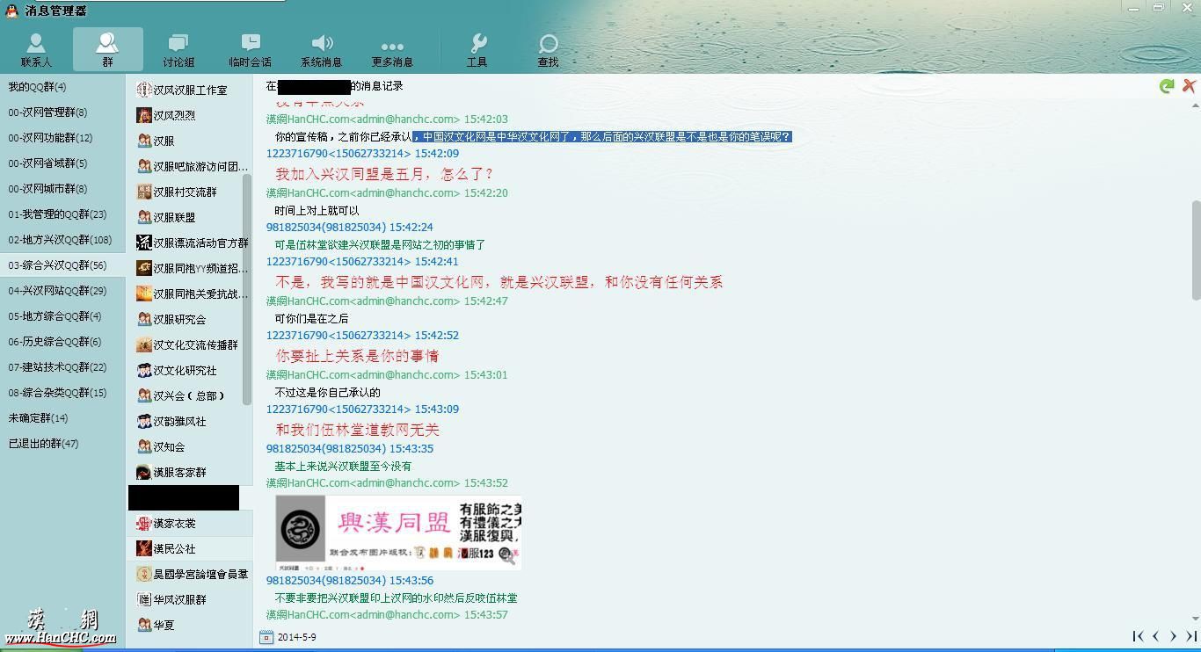Click the message area vertical scrollbar
Viewport: 1201px width, 652px height.
pyautogui.click(x=1196, y=250)
